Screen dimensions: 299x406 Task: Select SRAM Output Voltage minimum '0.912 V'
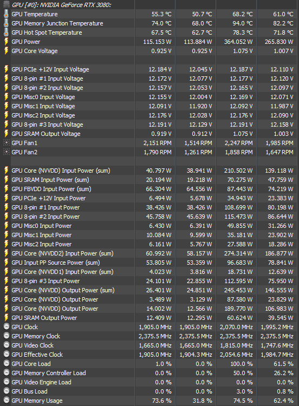pos(202,134)
